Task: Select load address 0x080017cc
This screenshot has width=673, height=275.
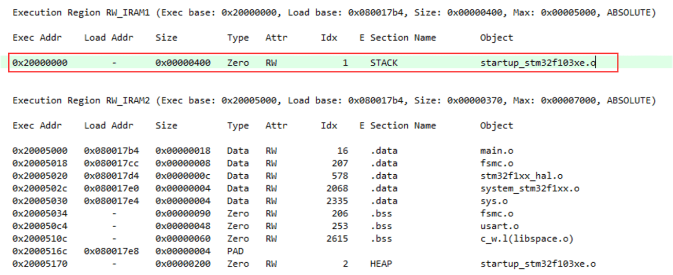Action: [x=111, y=163]
